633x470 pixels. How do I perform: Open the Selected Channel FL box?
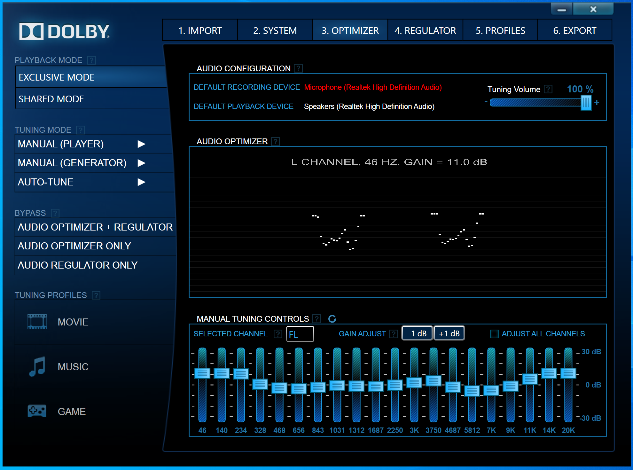pos(300,334)
